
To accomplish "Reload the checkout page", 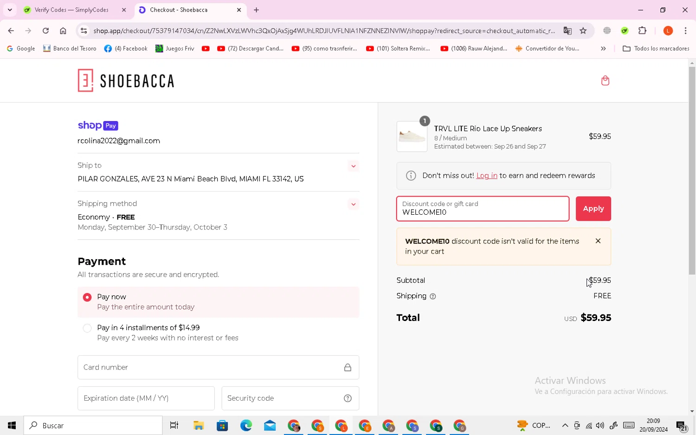I will pyautogui.click(x=45, y=31).
